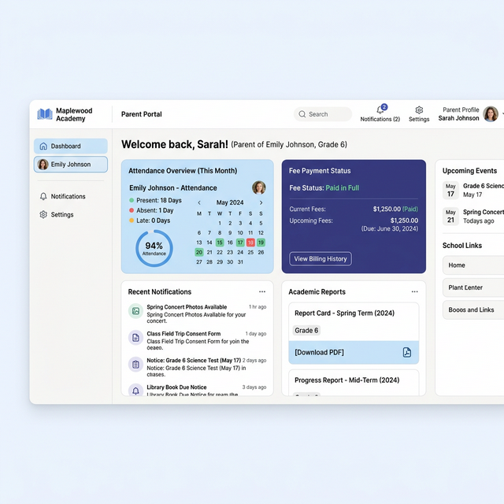Click into the Search field
This screenshot has width=504, height=504.
(323, 114)
